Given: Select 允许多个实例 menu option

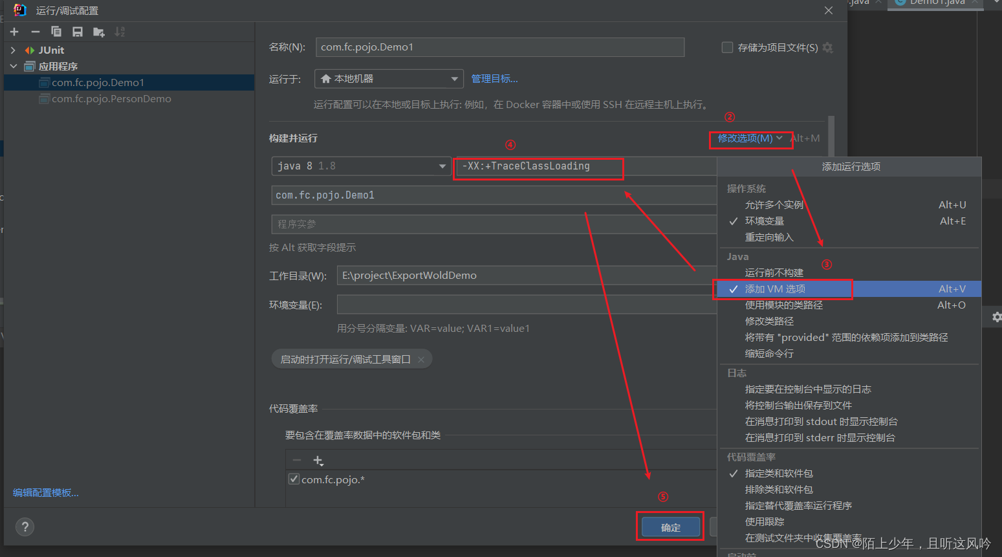Looking at the screenshot, I should (x=849, y=205).
